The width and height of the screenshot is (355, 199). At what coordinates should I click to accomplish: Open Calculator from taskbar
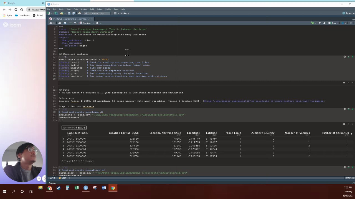tap(67, 188)
